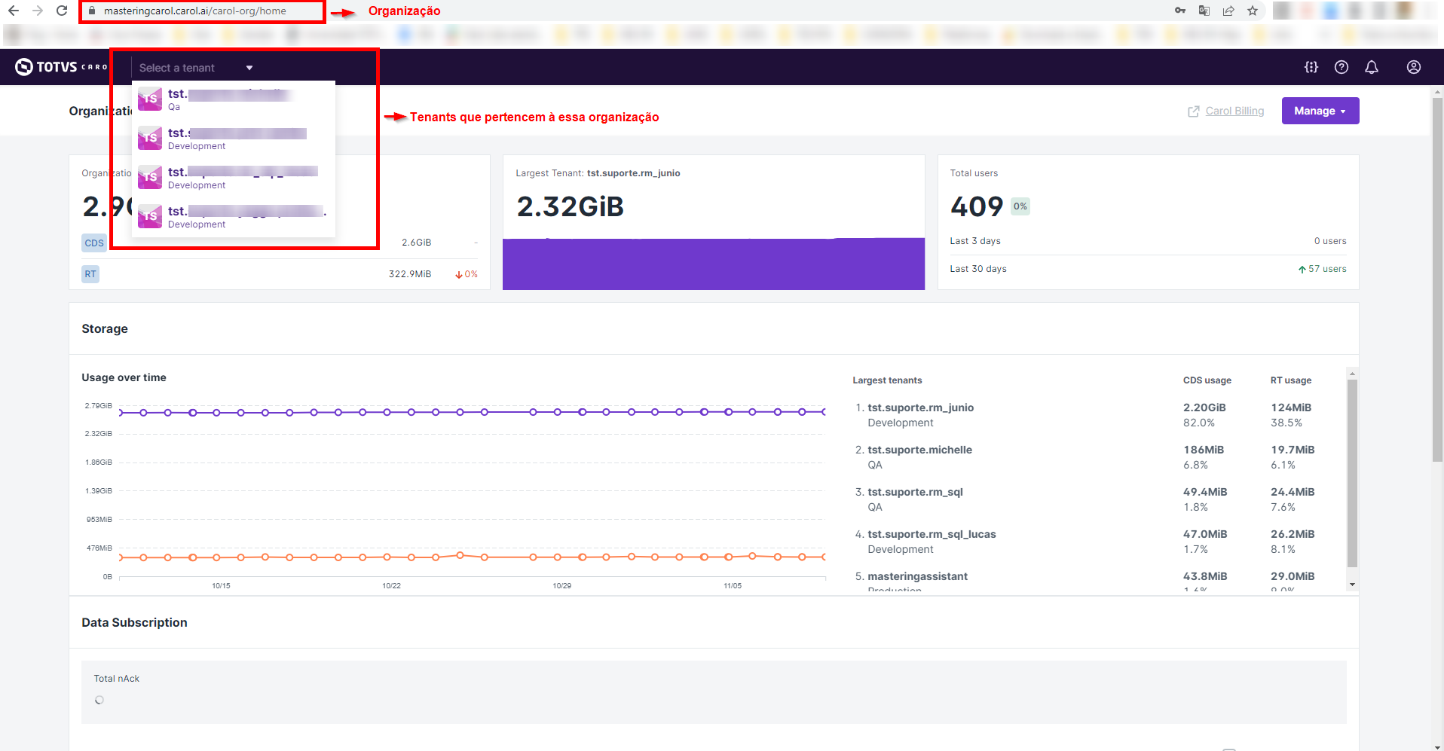The image size is (1444, 751).
Task: Click the 0% users change badge
Action: pos(1020,206)
